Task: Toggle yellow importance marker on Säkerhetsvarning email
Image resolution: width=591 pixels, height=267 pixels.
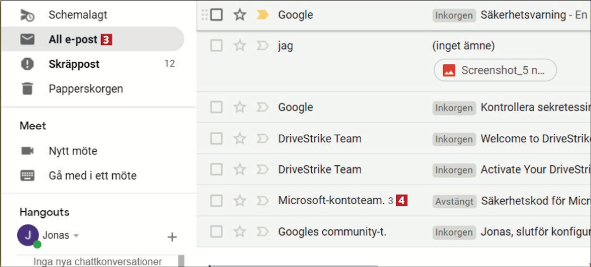Action: tap(262, 15)
